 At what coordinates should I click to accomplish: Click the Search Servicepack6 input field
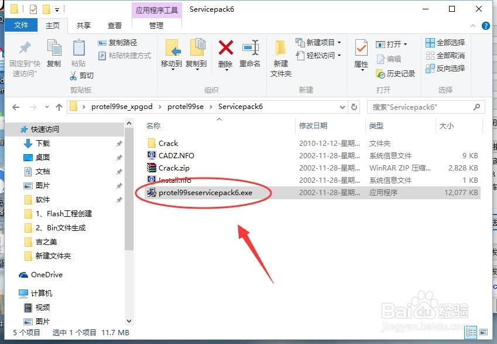[426, 107]
